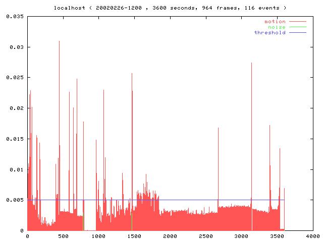Image resolution: width=323 pixels, height=242 pixels.
Task: Click the chart title starting with localhost
Action: (x=170, y=8)
